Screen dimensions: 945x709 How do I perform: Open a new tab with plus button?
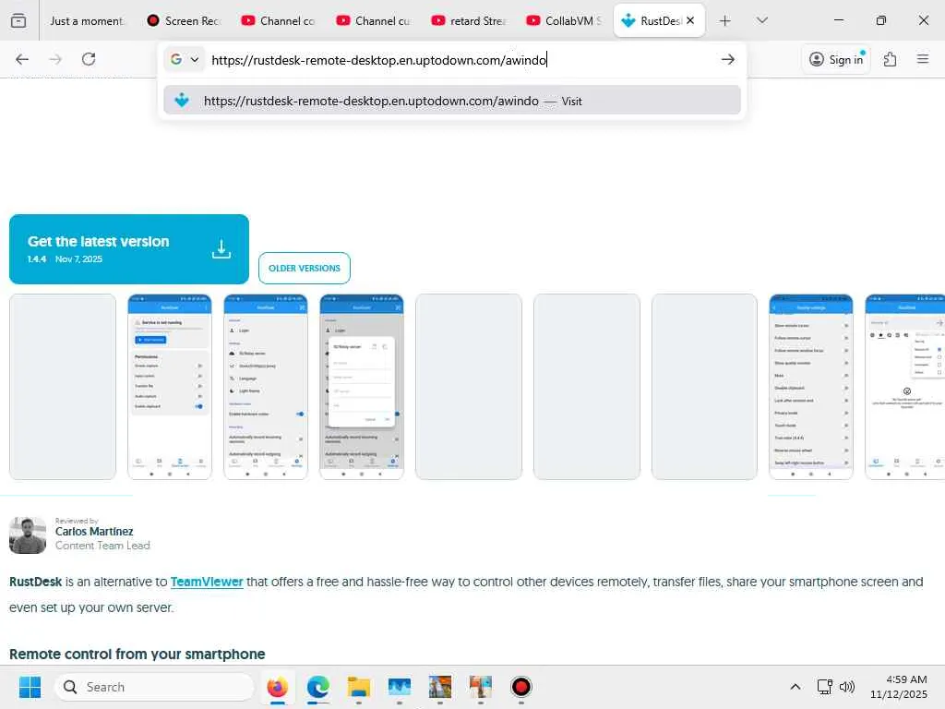(x=725, y=21)
